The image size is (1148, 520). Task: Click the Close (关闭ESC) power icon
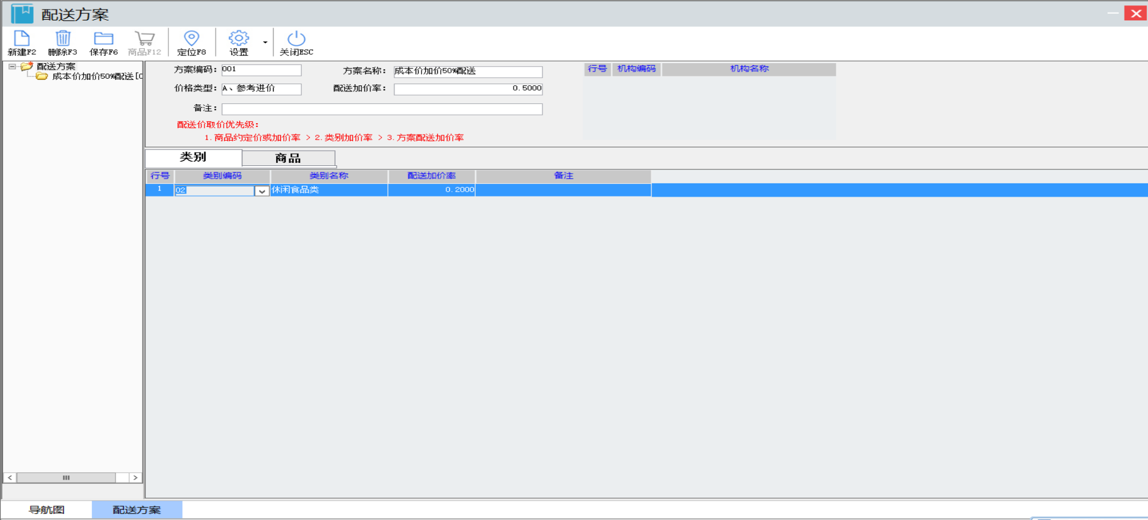pyautogui.click(x=296, y=40)
